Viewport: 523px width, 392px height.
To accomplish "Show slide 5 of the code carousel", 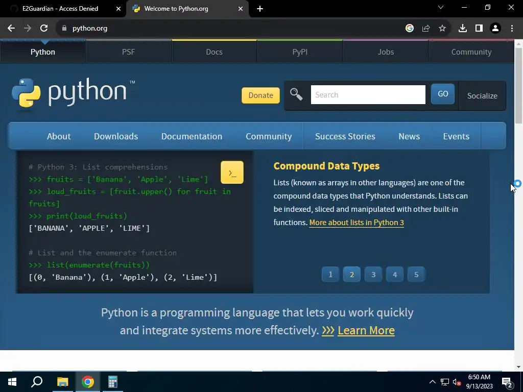I will (416, 274).
